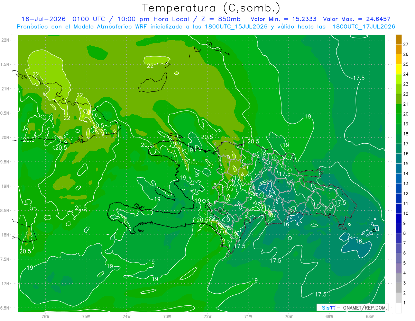Select the date text "16-Jul-2026"
Screen dimensions: 415x321
point(44,19)
